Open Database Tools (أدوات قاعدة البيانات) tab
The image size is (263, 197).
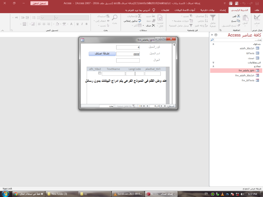pos(185,10)
